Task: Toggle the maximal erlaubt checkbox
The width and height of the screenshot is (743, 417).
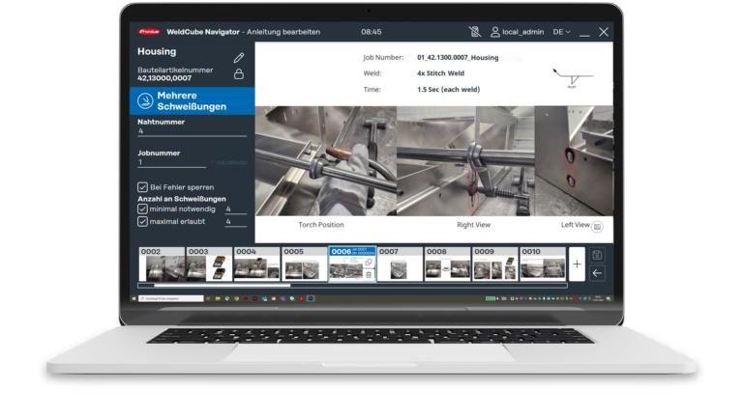Action: point(142,221)
